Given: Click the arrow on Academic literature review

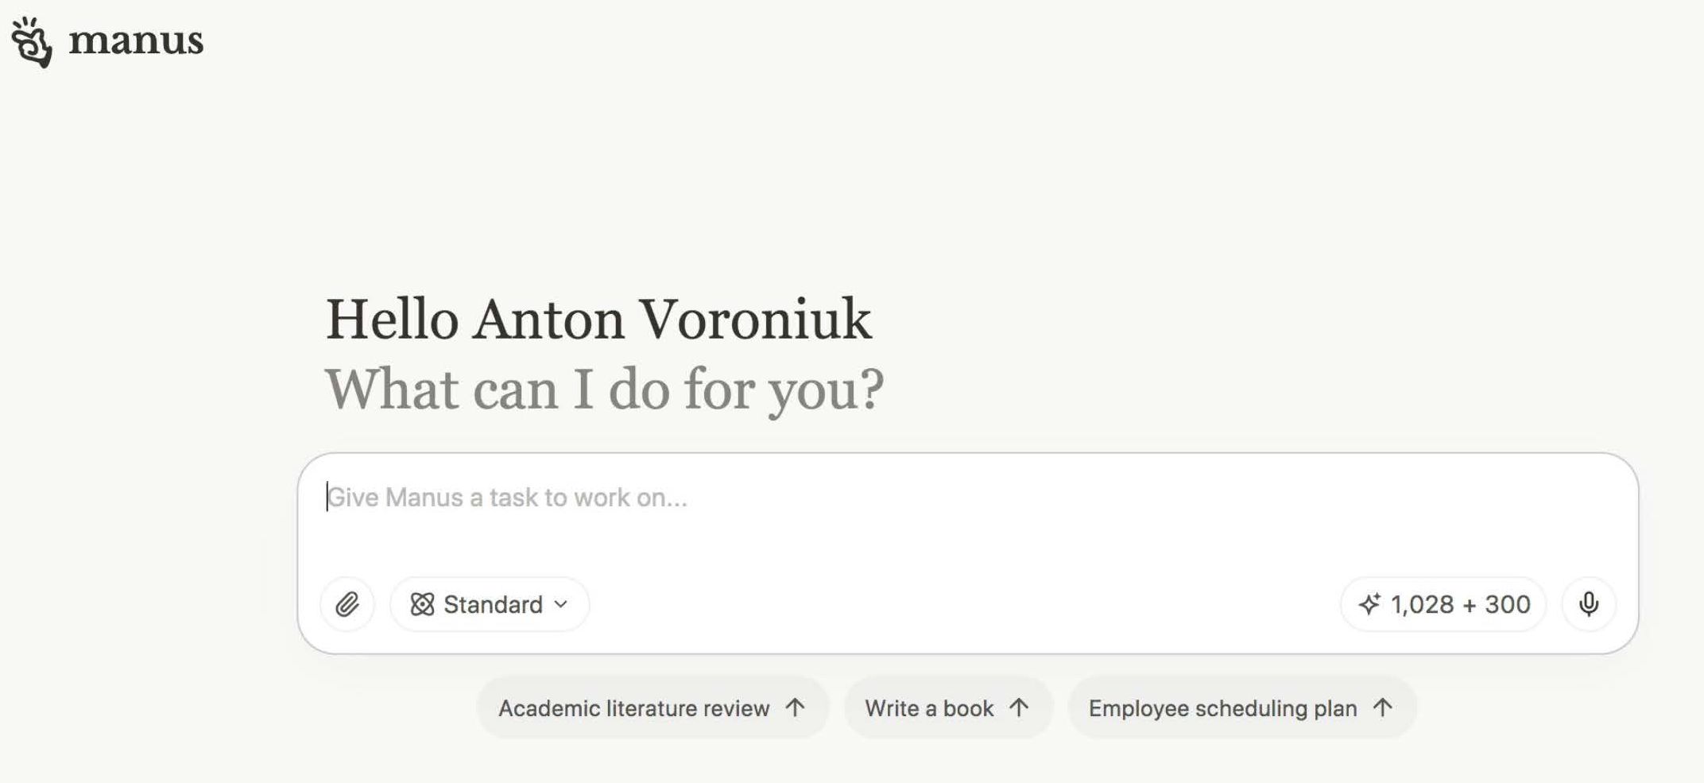Looking at the screenshot, I should click(796, 707).
